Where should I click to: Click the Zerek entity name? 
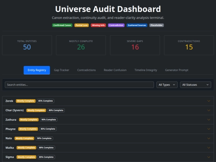coord(9,101)
